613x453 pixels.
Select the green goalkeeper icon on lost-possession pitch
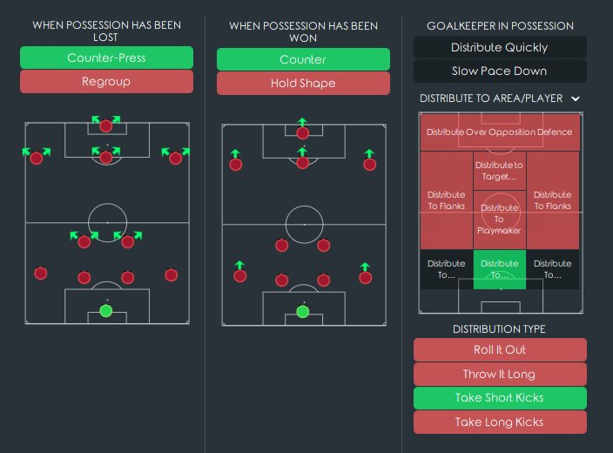pos(106,311)
